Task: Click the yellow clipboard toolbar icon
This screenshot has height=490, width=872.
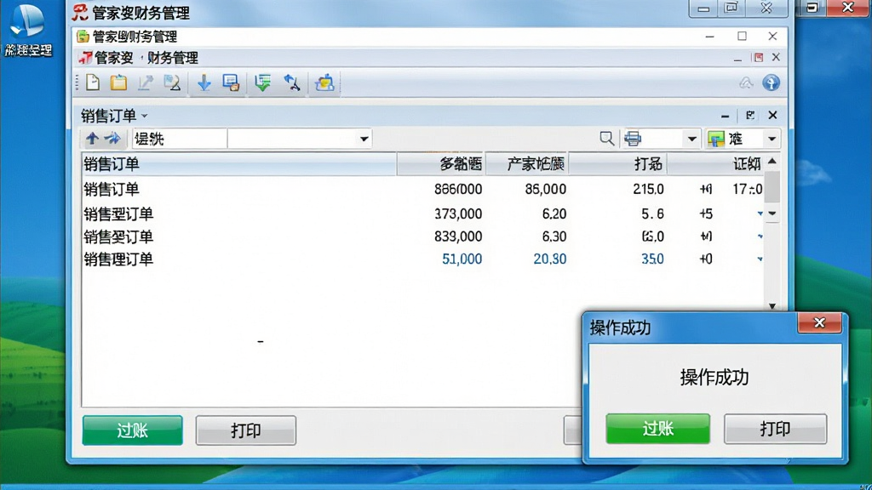Action: coord(118,83)
